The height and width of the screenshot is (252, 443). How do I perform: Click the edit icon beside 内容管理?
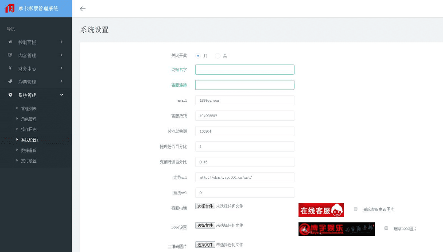[x=10, y=55]
